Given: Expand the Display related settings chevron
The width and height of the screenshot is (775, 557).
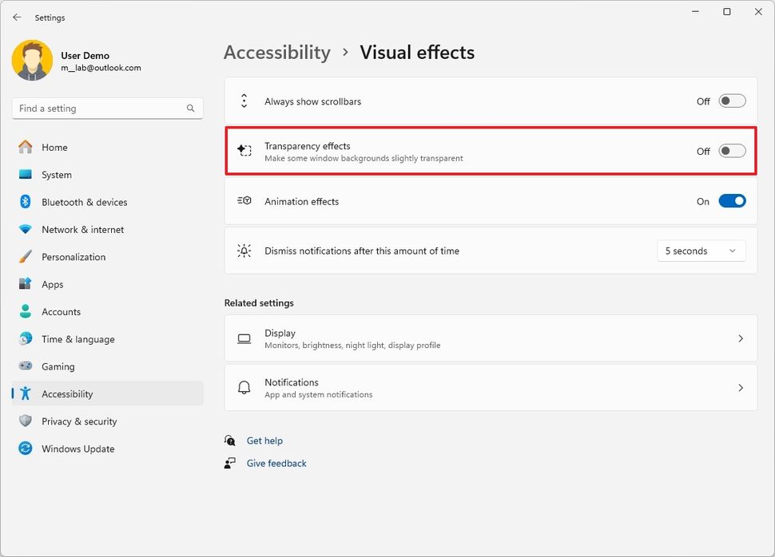Looking at the screenshot, I should [741, 339].
